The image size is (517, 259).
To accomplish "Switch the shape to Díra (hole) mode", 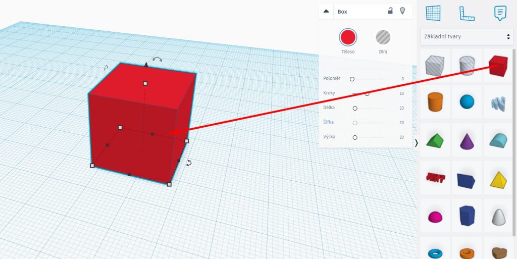I will coord(383,37).
